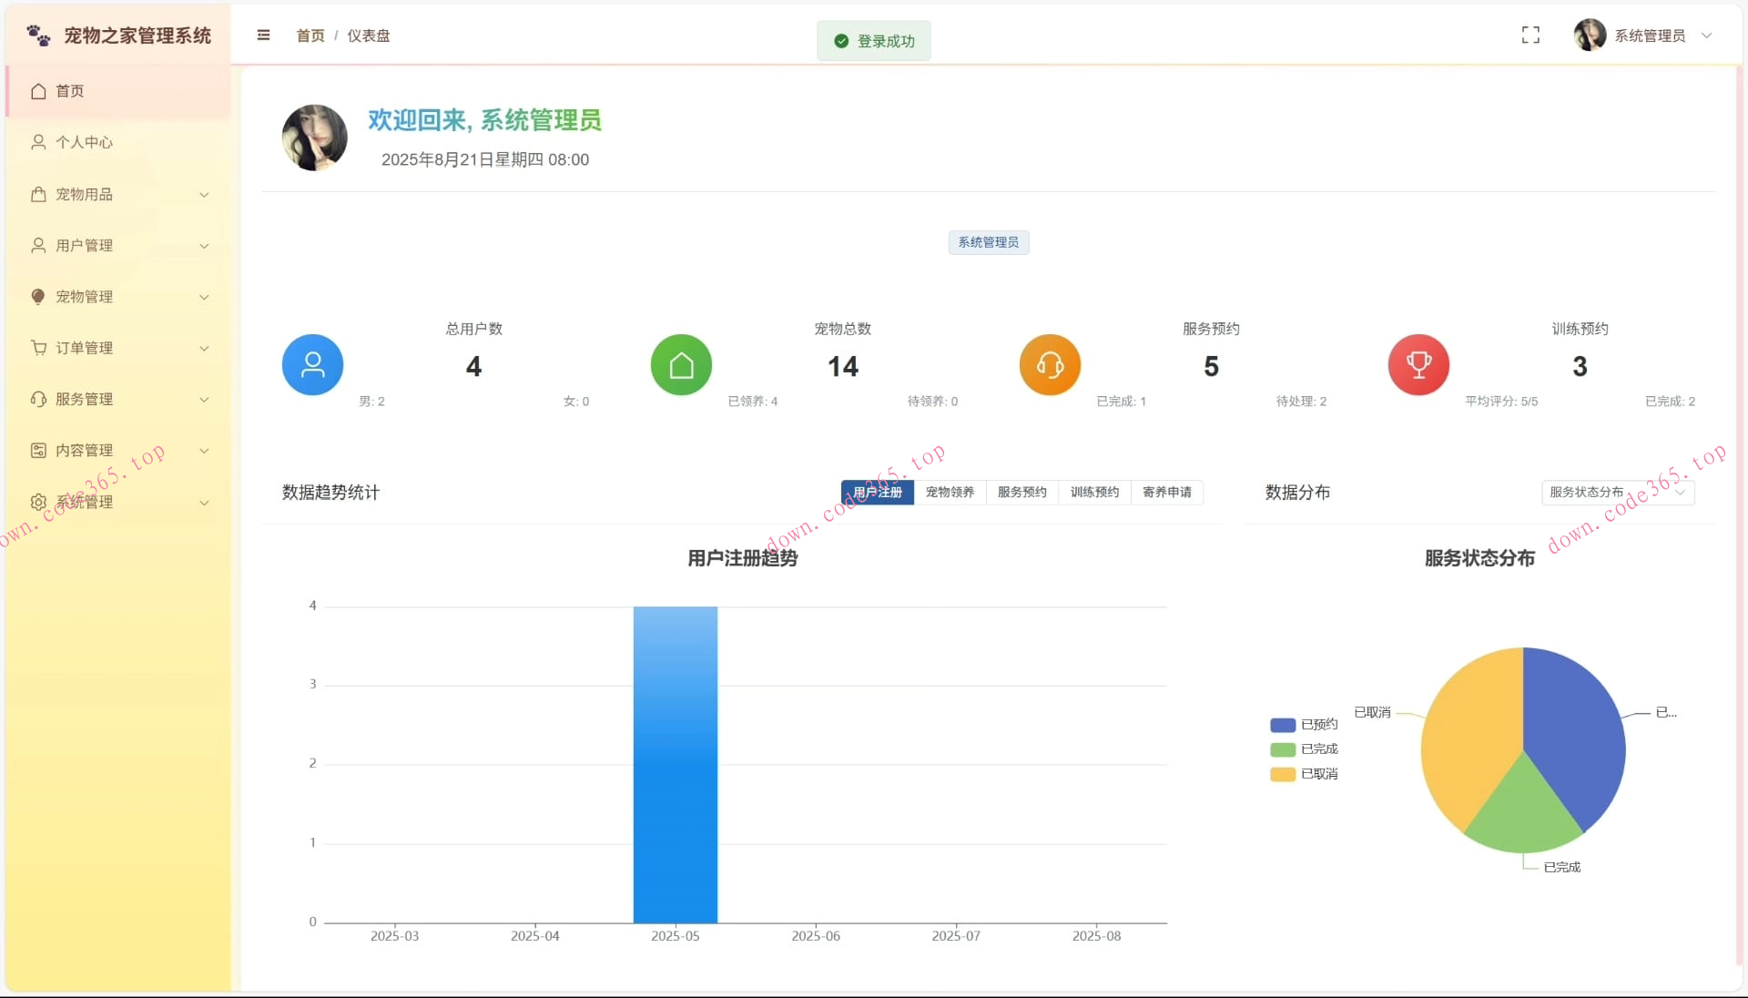Viewport: 1748px width, 998px height.
Task: Click the 服务管理 headset icon
Action: pyautogui.click(x=37, y=399)
